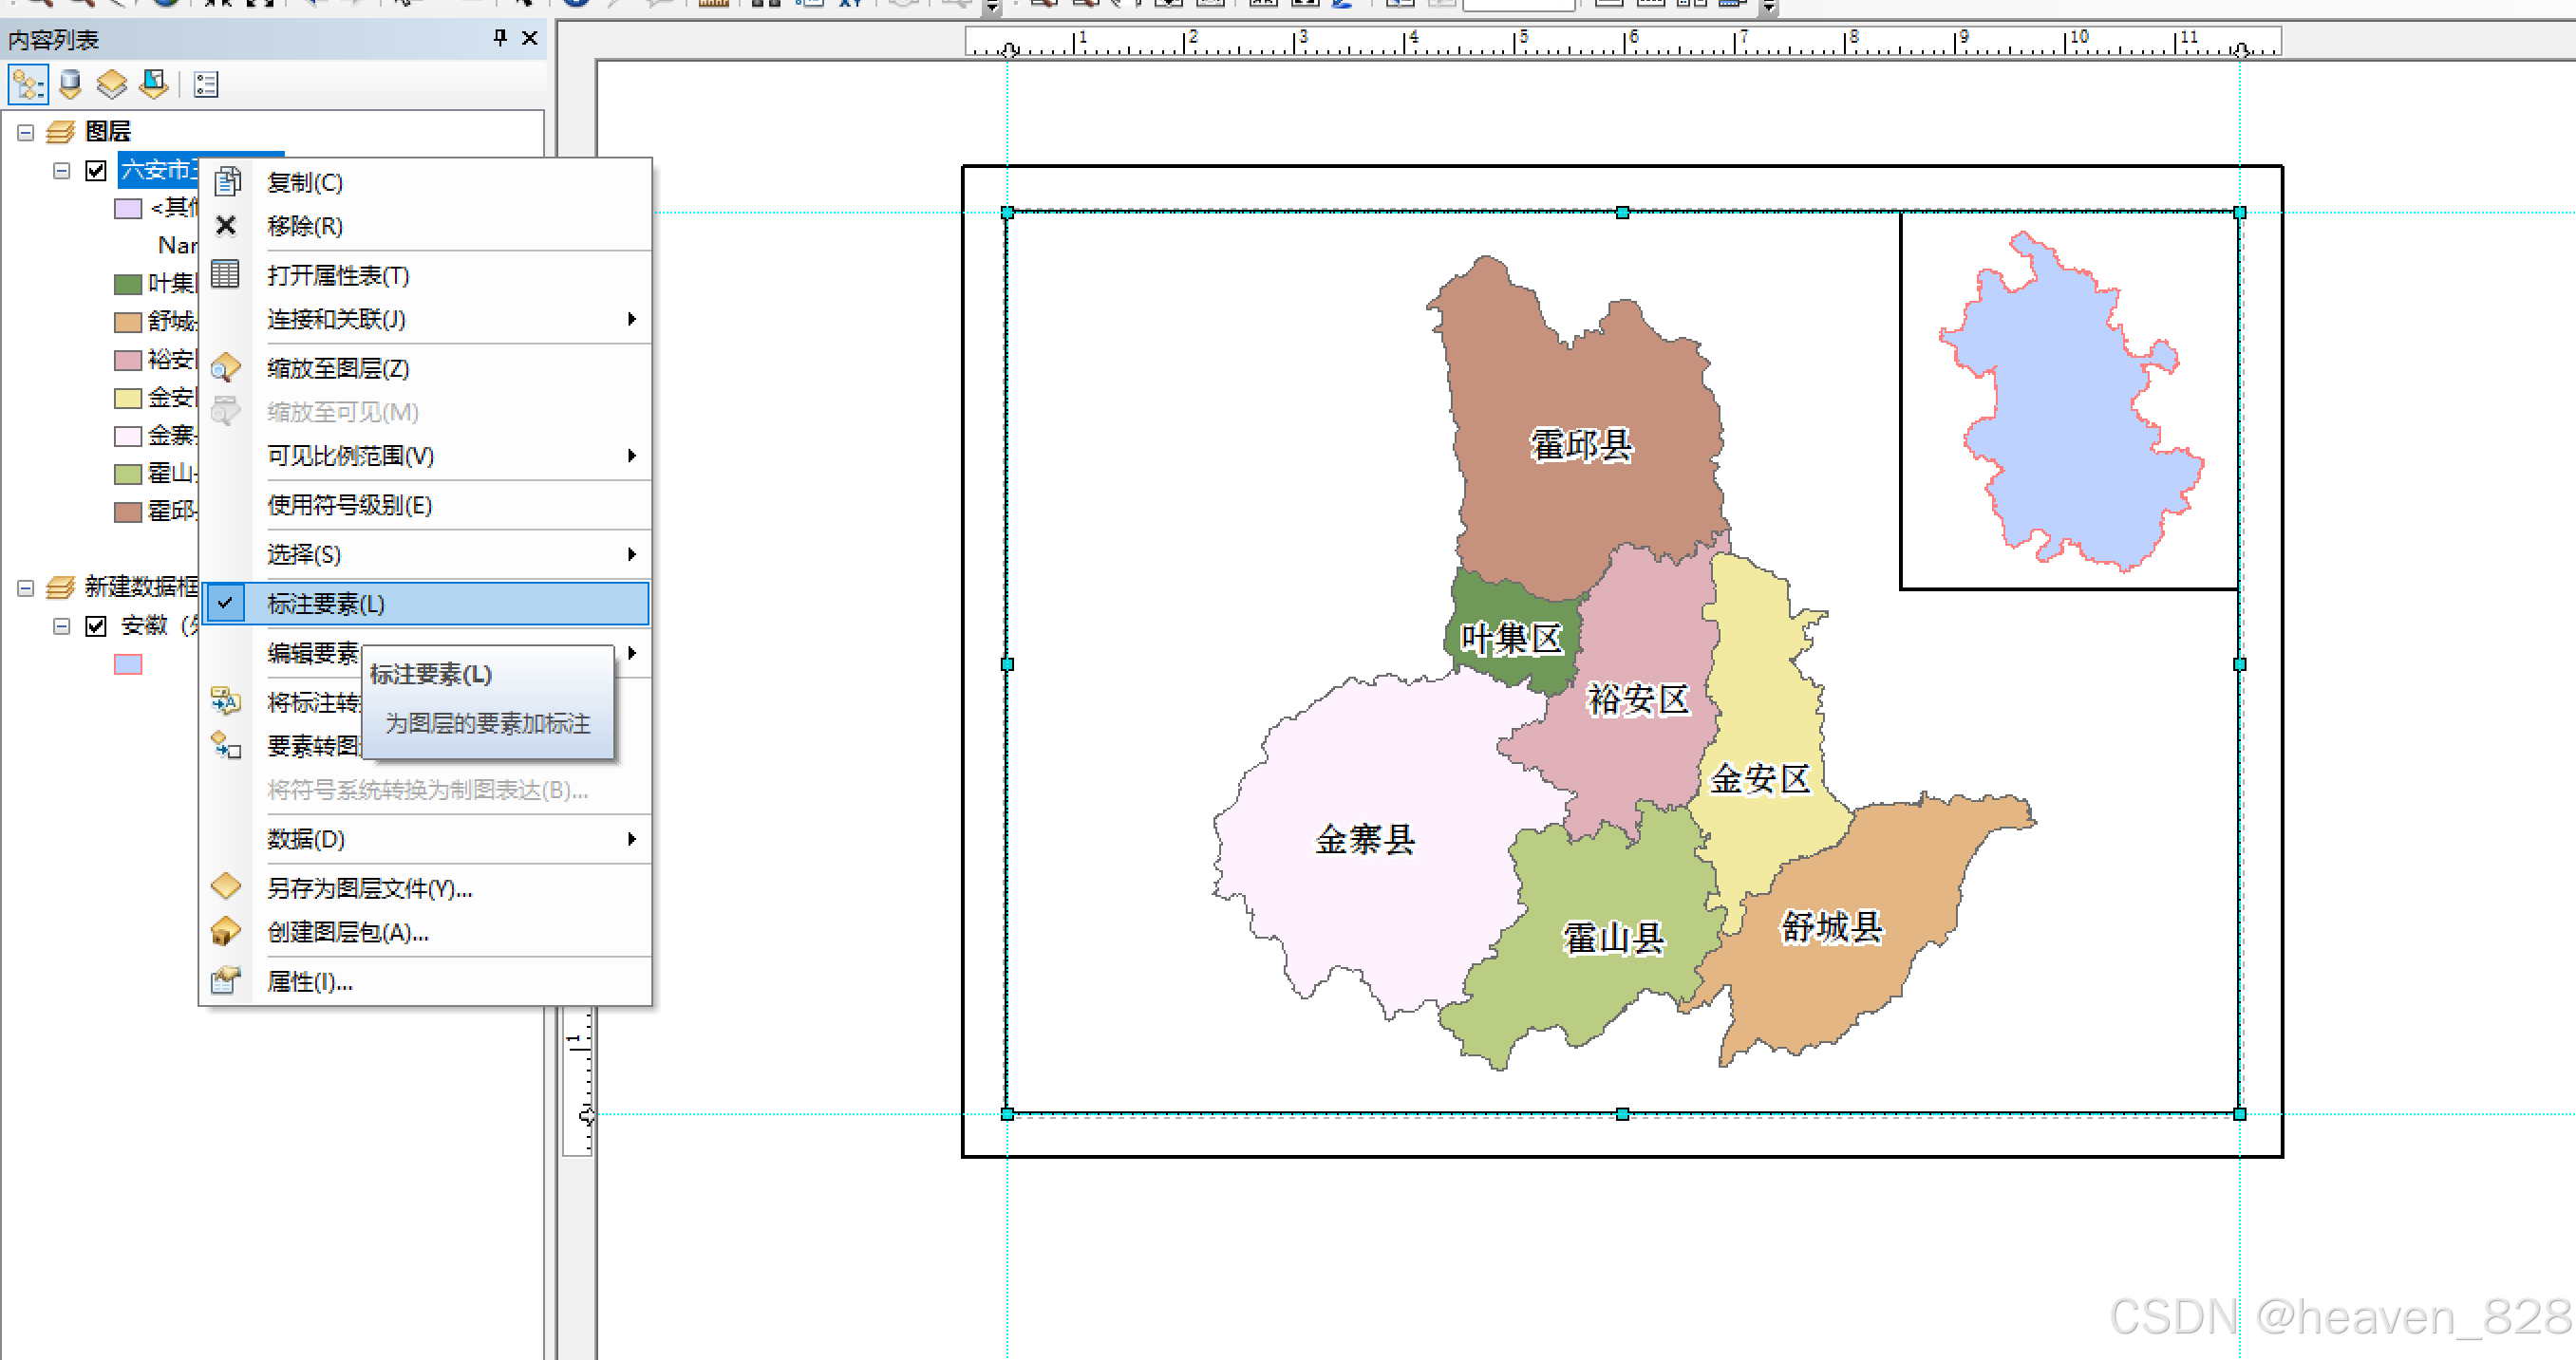Click the 创建图层包 package icon
This screenshot has width=2576, height=1360.
[226, 931]
